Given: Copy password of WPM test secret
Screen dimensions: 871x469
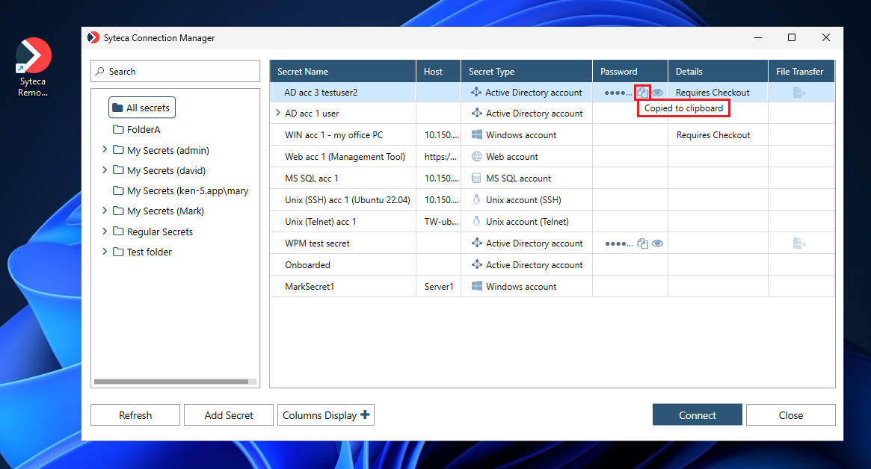Looking at the screenshot, I should 642,243.
